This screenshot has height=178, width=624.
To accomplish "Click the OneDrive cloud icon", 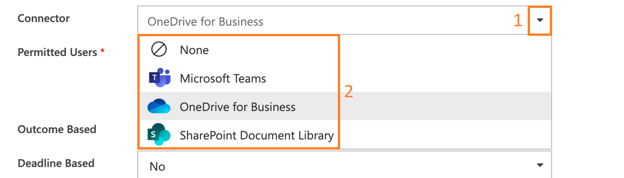I will pyautogui.click(x=159, y=107).
